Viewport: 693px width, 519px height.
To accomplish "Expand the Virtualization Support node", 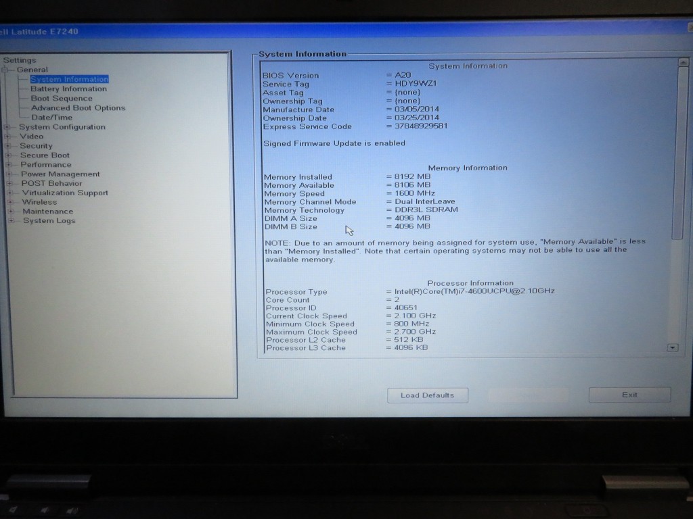I will (x=9, y=193).
